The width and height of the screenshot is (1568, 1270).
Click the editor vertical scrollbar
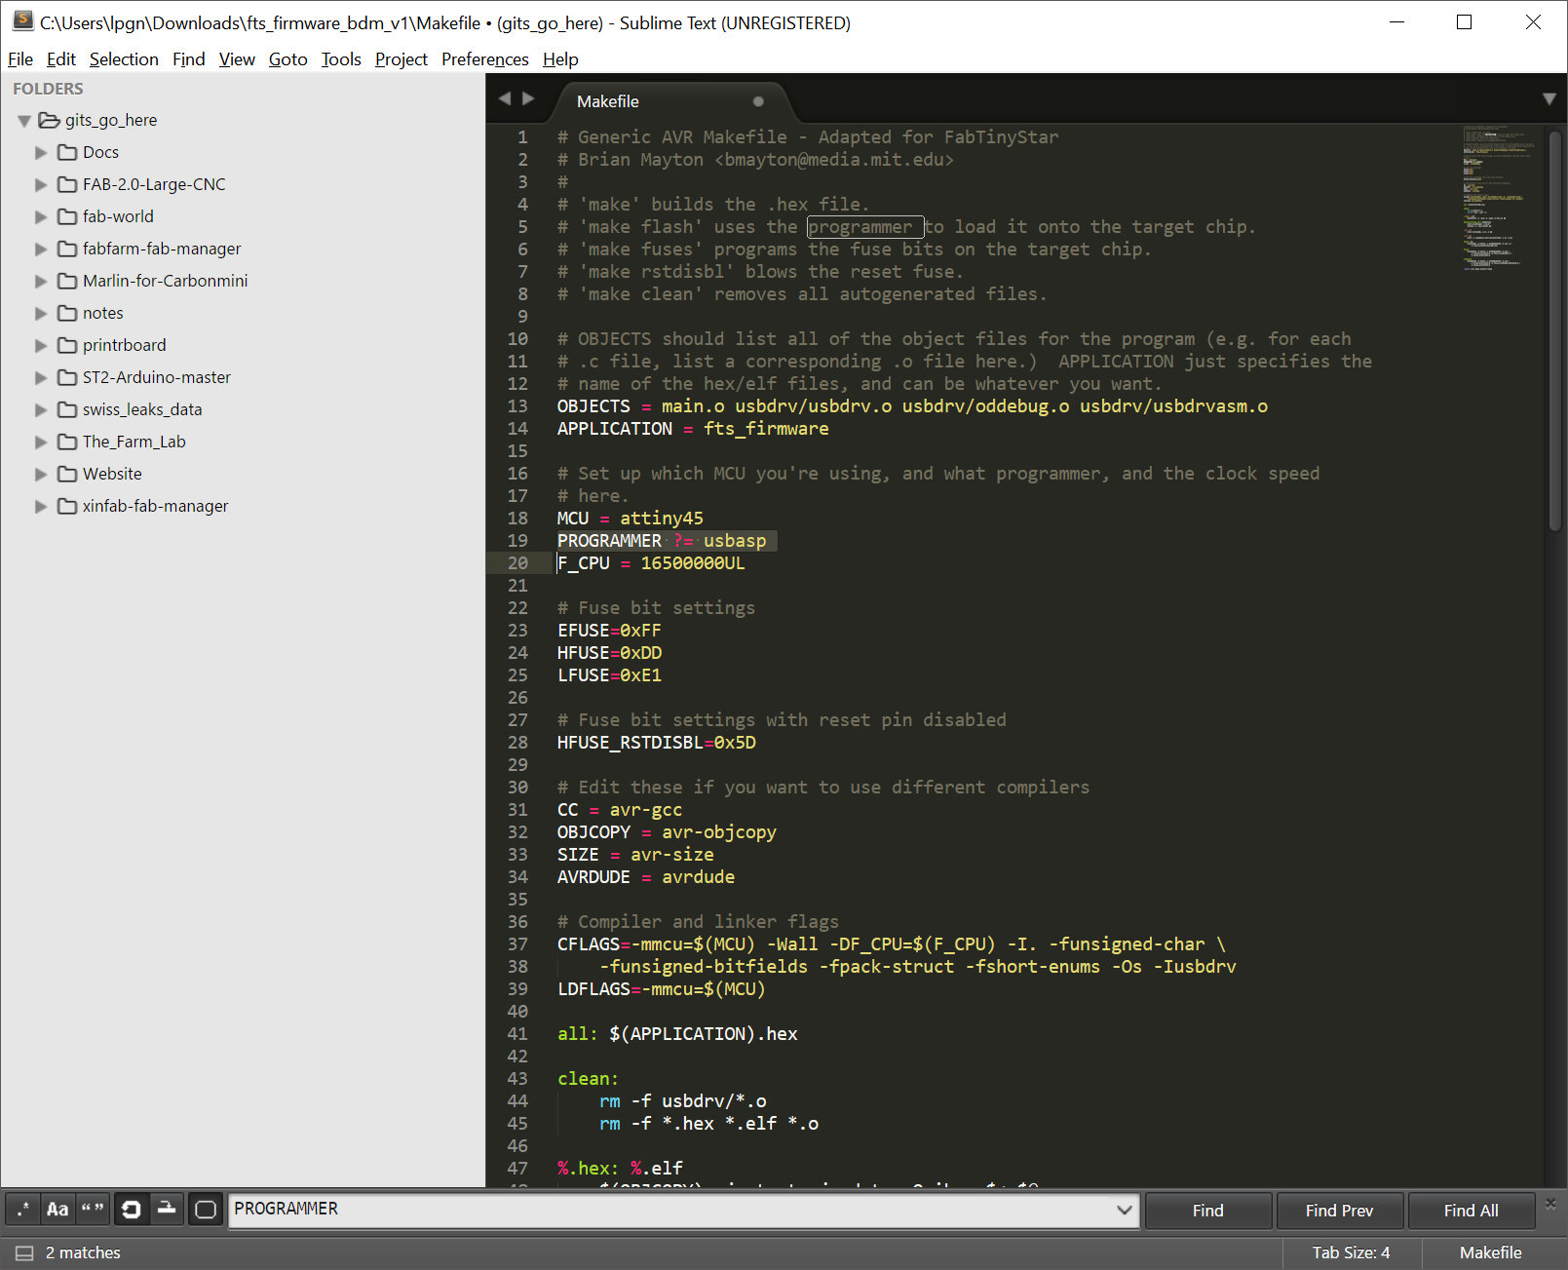(1554, 331)
